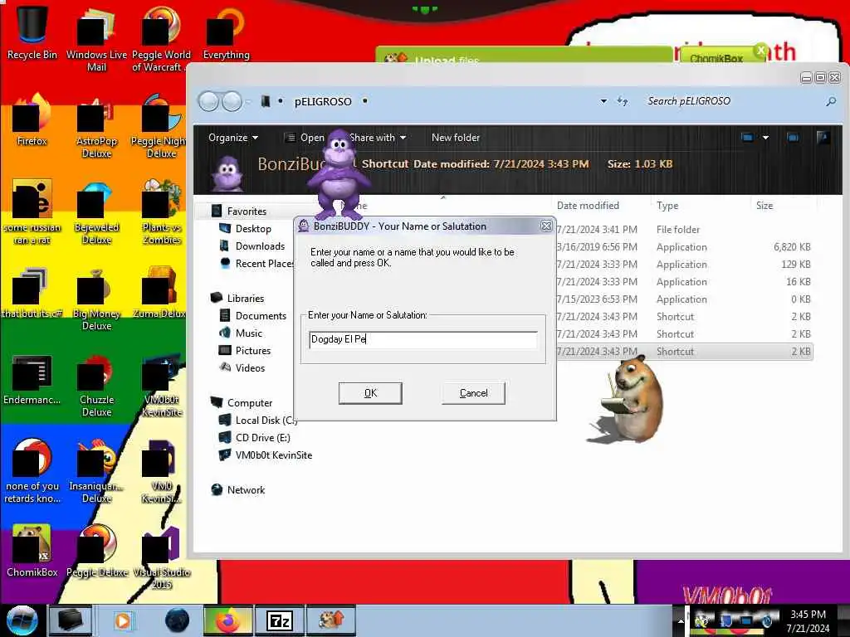Open the Organize dropdown menu
Image resolution: width=850 pixels, height=637 pixels.
click(233, 138)
